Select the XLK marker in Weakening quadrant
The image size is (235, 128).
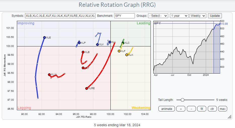[x=127, y=55]
